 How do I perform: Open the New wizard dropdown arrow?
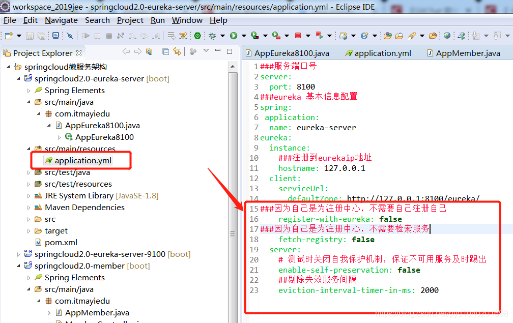point(19,36)
